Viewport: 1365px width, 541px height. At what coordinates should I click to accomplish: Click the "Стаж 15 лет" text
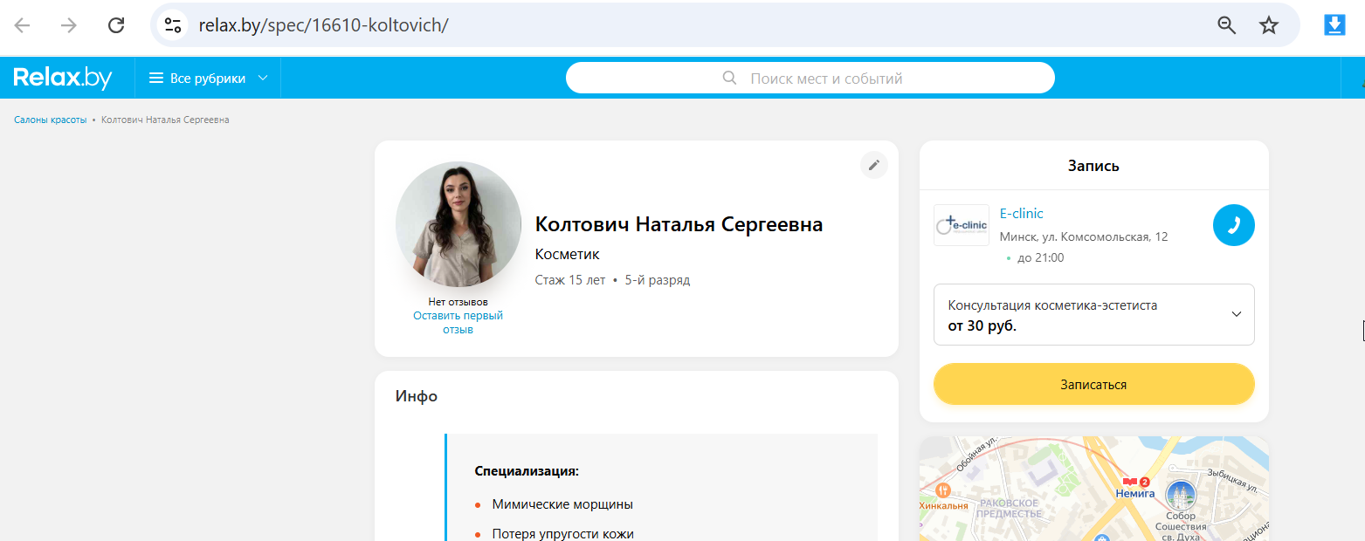[570, 280]
